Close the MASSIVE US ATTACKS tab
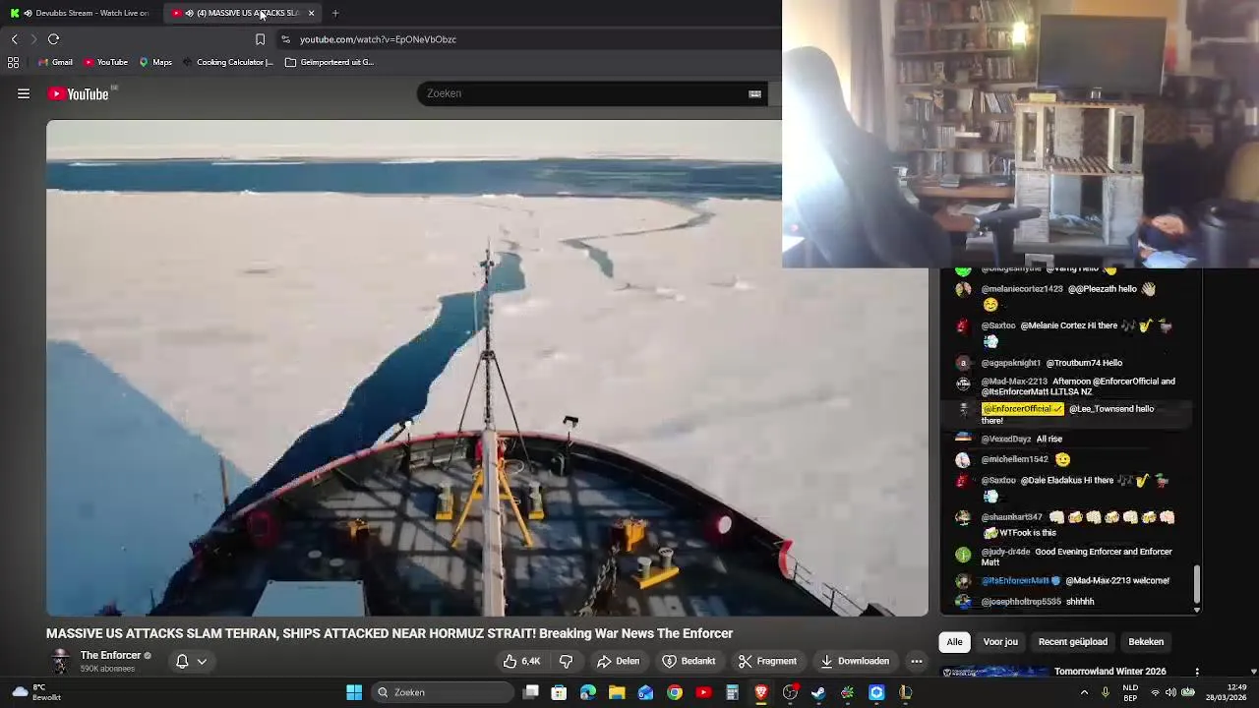This screenshot has height=708, width=1259. tap(311, 13)
